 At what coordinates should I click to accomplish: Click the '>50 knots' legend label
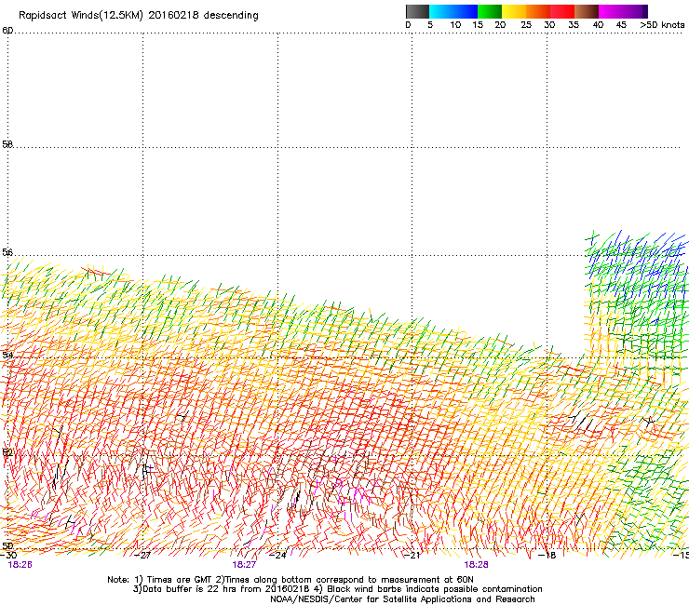pos(662,25)
